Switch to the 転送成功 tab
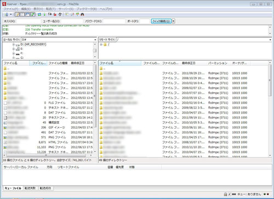 tap(45, 188)
